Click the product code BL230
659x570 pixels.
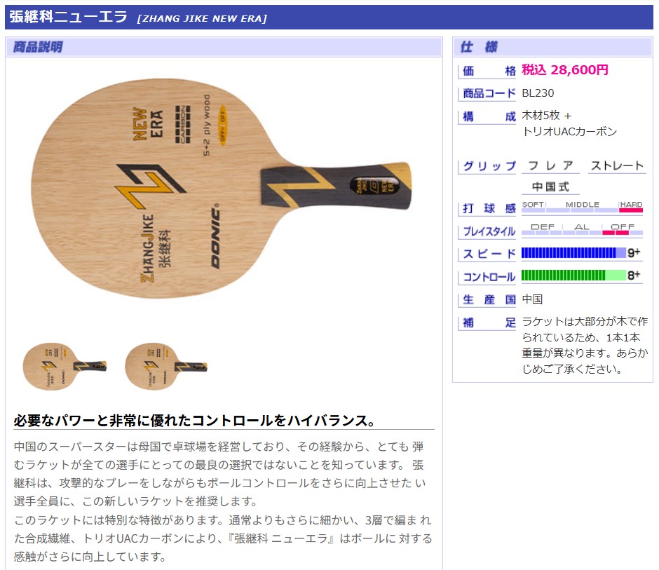[x=538, y=93]
